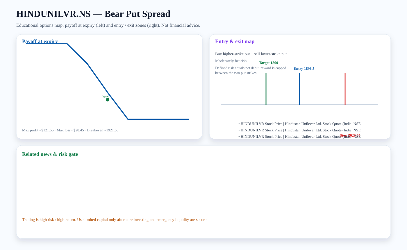Click the Max profit / Max loss summary line
The image size is (407, 250).
[x=70, y=130]
